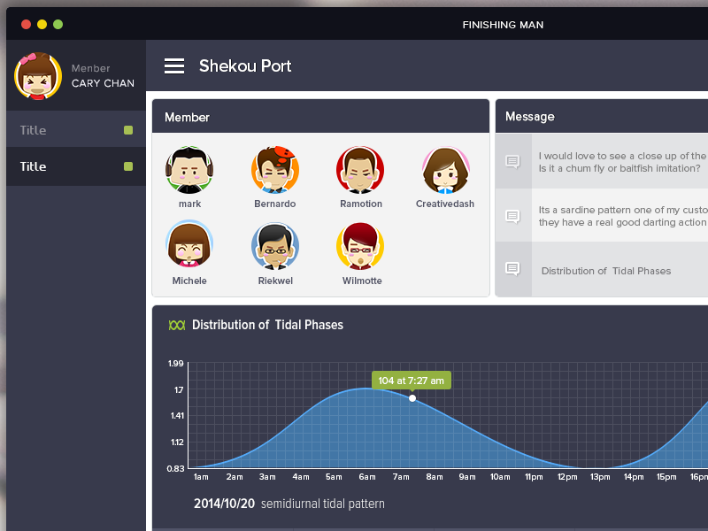
Task: Open the message about chum fly imitation
Action: point(621,162)
